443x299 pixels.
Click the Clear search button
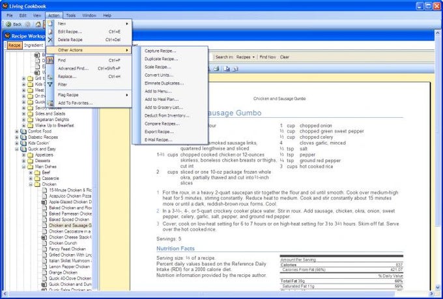coord(285,57)
